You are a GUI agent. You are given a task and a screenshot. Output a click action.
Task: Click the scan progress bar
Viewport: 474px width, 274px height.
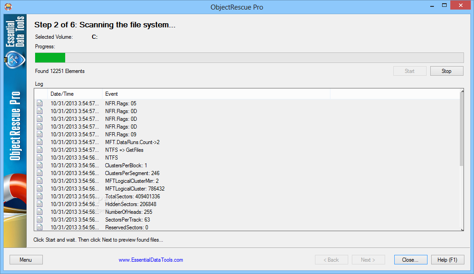pyautogui.click(x=249, y=57)
